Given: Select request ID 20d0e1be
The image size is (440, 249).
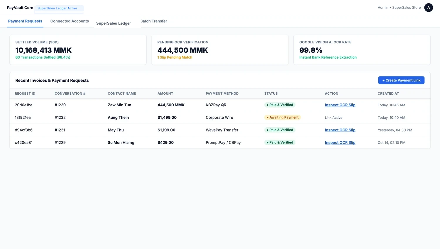Looking at the screenshot, I should point(24,105).
